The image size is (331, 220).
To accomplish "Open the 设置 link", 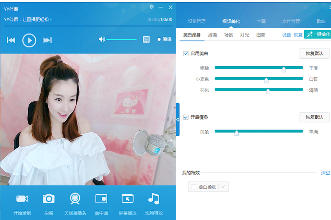I will (x=287, y=35).
